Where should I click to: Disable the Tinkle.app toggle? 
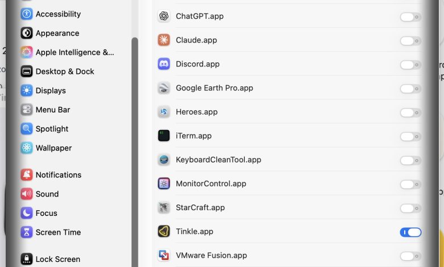[410, 232]
